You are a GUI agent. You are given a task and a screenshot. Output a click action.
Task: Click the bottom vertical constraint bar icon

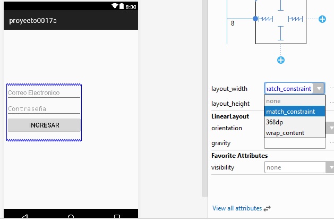281,35
